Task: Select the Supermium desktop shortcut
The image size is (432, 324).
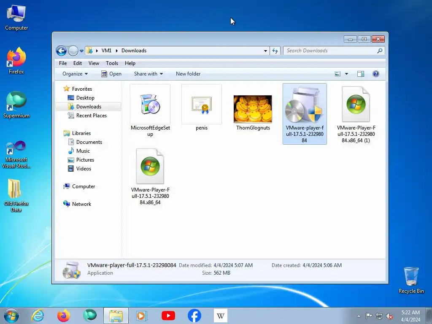Action: click(16, 105)
